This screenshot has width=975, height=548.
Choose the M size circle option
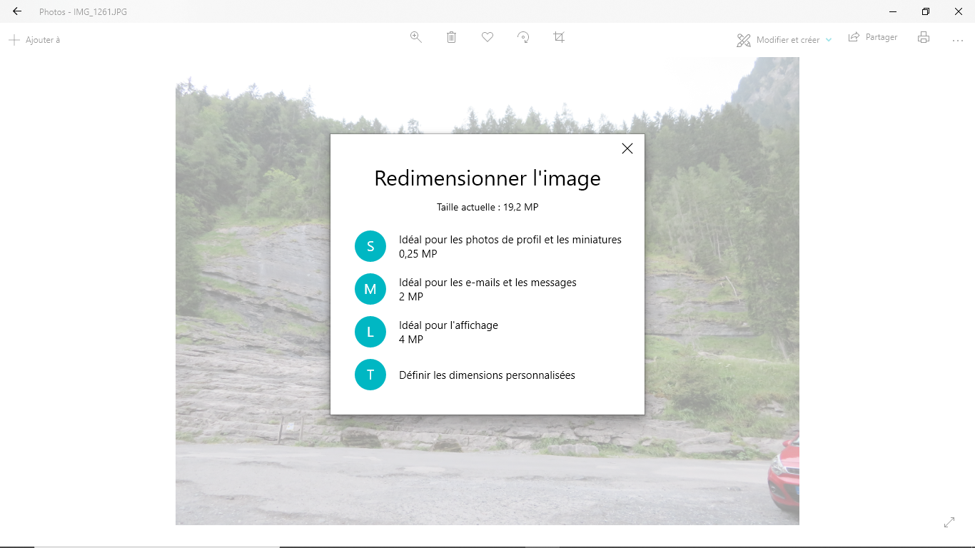tap(370, 290)
